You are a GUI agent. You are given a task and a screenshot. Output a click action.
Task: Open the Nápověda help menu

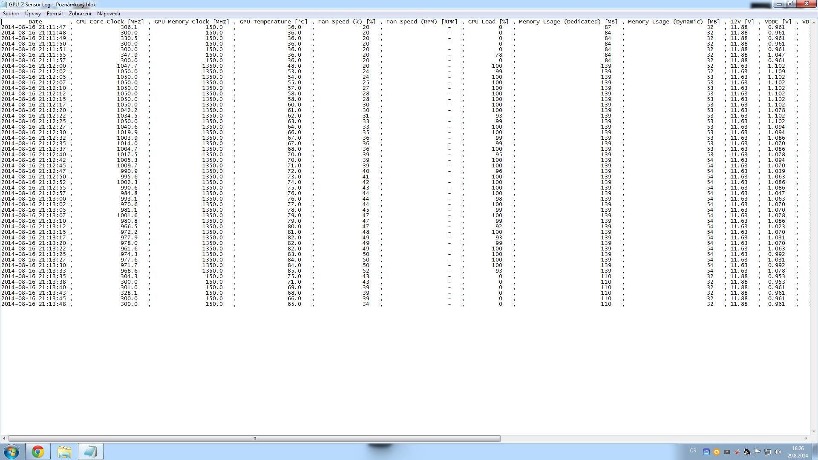(x=108, y=14)
